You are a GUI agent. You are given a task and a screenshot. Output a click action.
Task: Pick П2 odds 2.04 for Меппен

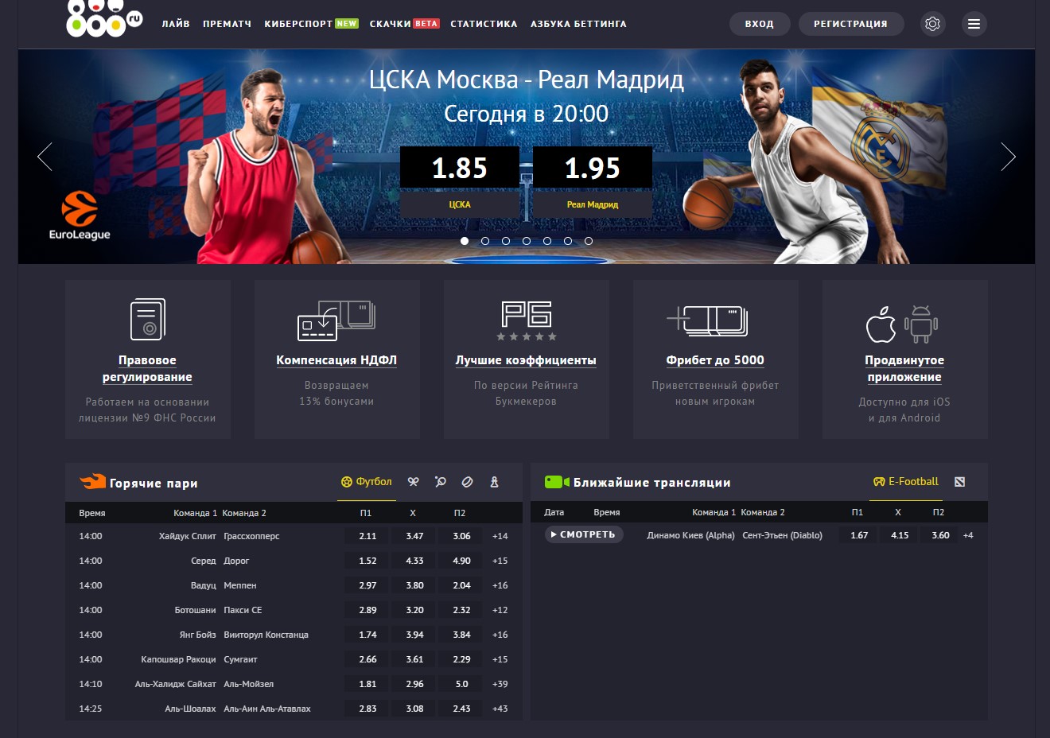tap(461, 585)
